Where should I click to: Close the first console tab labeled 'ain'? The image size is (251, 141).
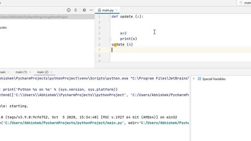coord(8,72)
